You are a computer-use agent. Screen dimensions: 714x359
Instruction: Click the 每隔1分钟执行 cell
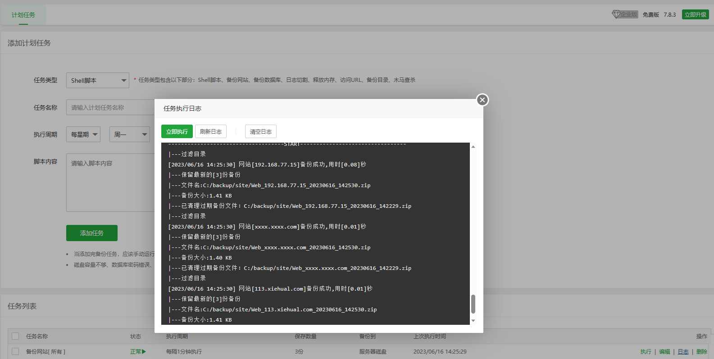(184, 352)
